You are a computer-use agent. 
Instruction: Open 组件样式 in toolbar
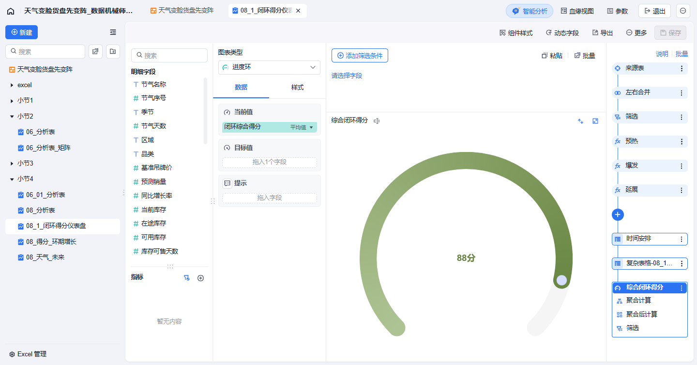click(516, 33)
